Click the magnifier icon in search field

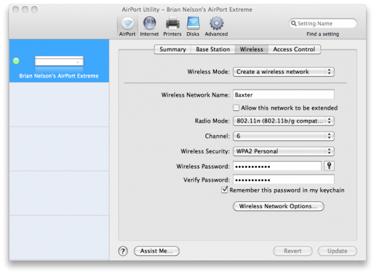pyautogui.click(x=294, y=23)
